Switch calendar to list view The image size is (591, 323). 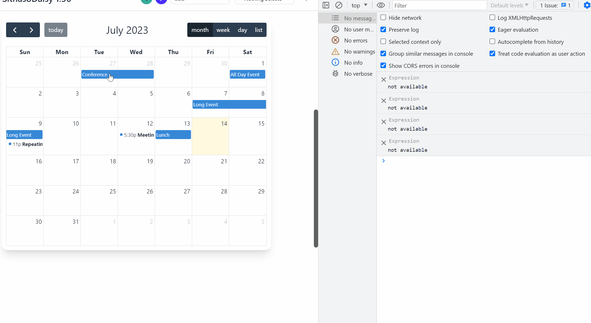(258, 30)
